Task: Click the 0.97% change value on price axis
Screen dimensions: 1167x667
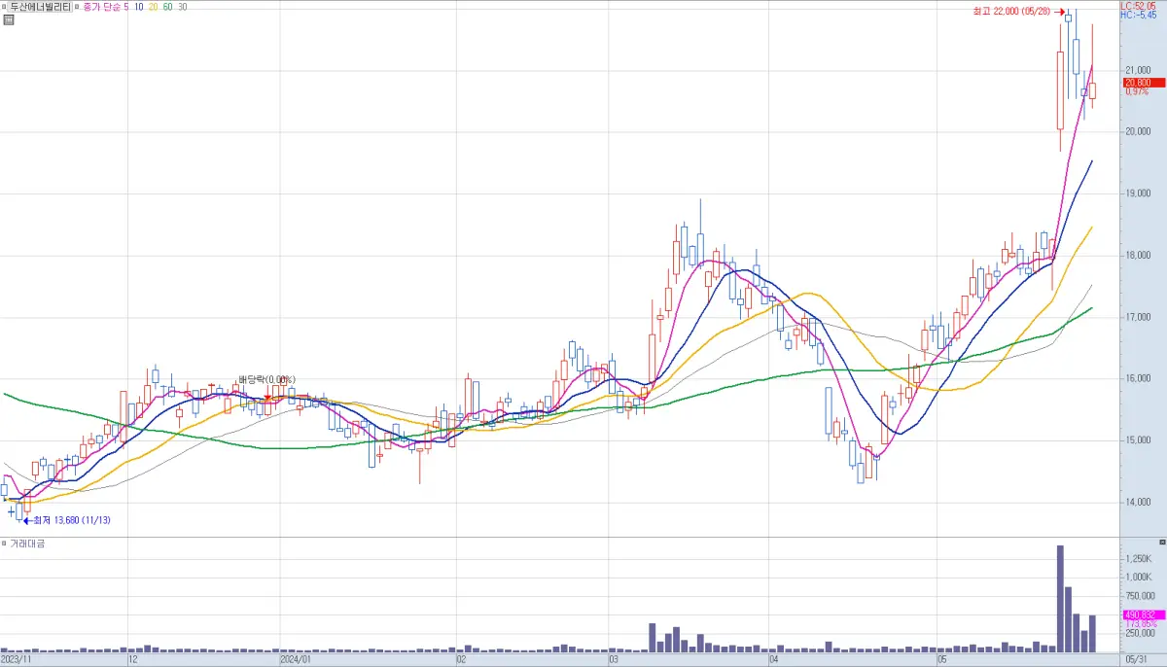Action: 1137,91
